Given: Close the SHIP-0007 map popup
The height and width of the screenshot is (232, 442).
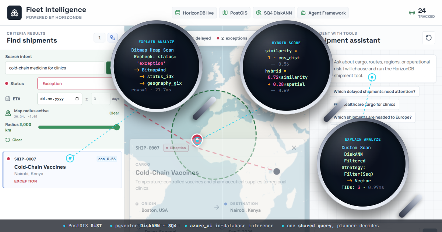Looking at the screenshot, I should 294,148.
